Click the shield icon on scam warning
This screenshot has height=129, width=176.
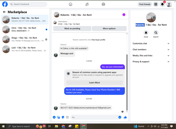68,73
